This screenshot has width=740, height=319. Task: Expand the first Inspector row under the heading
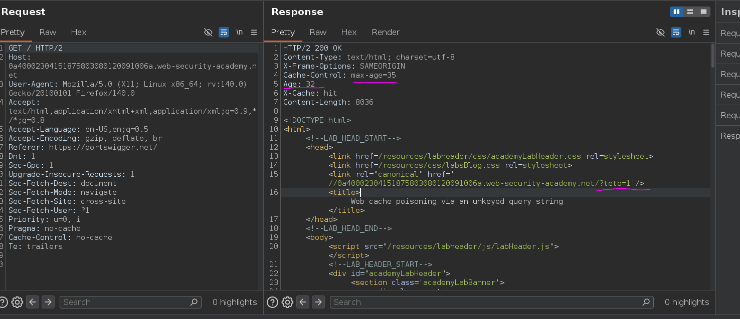[728, 33]
